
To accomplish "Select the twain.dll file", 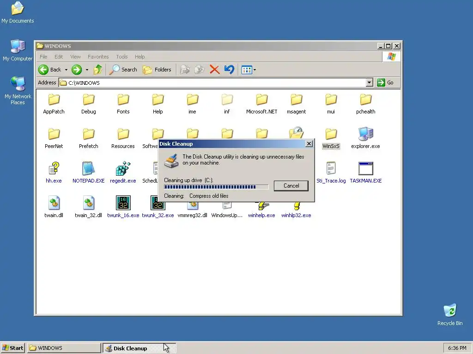I will pyautogui.click(x=54, y=208).
